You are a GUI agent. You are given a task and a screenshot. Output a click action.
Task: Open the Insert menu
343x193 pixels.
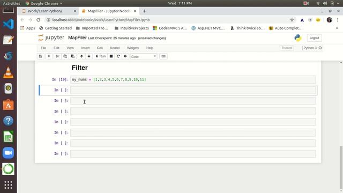tap(85, 48)
